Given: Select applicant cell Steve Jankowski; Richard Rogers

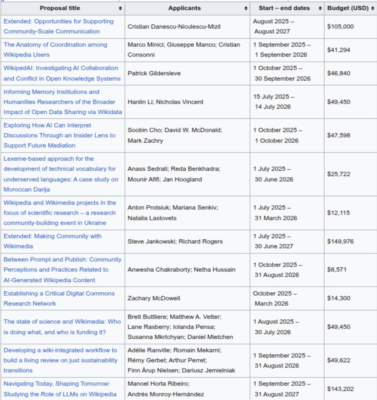Looking at the screenshot, I should coord(188,241).
